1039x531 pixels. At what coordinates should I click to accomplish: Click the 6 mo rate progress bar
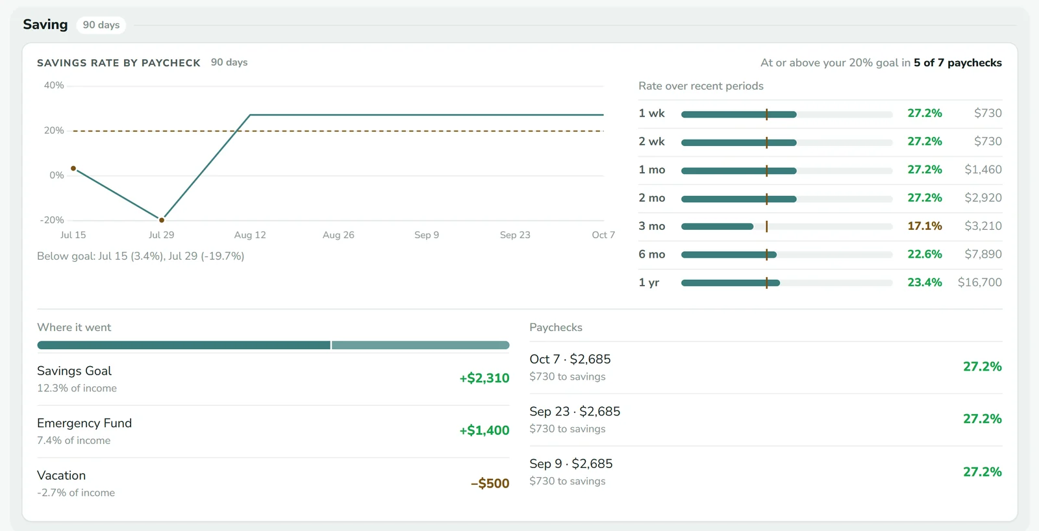[x=787, y=254]
